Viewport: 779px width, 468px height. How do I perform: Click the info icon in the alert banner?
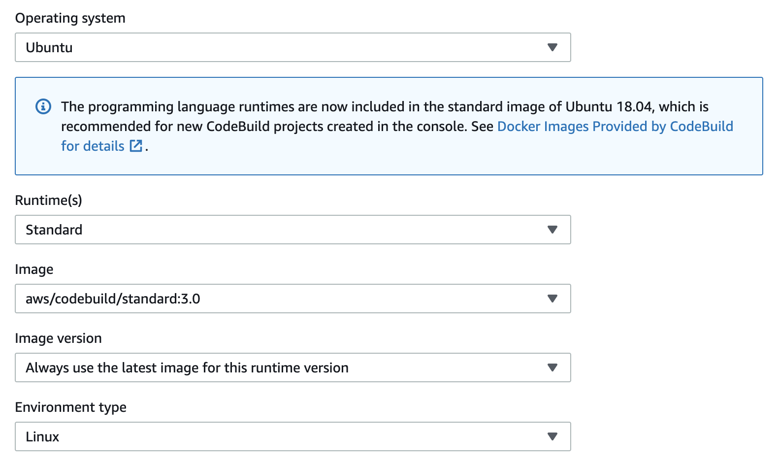[43, 106]
